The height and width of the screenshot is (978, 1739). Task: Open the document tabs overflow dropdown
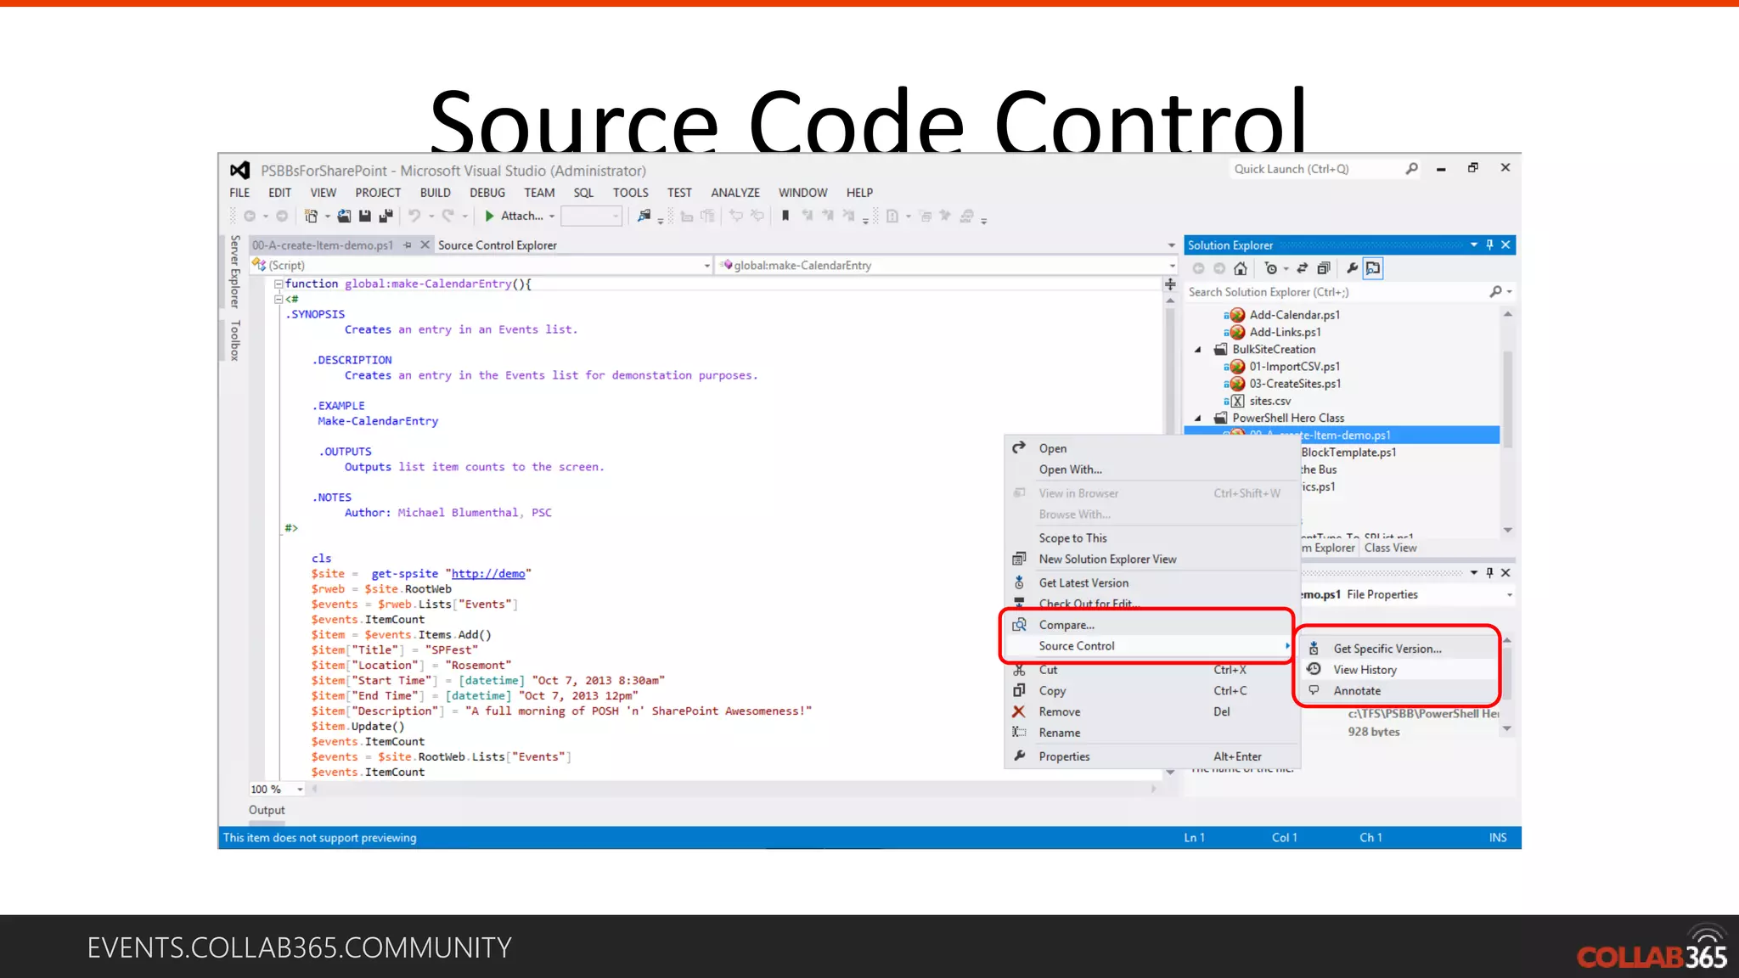pyautogui.click(x=1172, y=245)
